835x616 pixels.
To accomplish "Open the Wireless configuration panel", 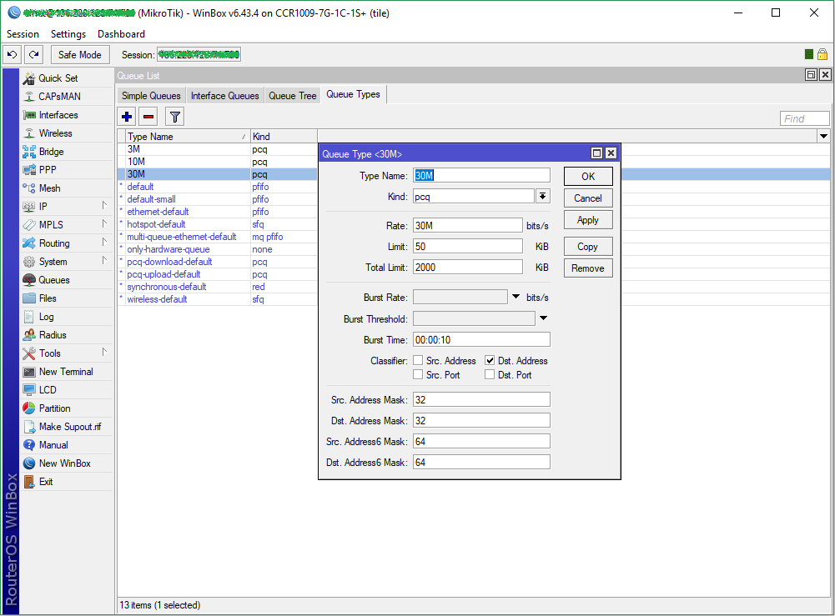I will tap(56, 133).
